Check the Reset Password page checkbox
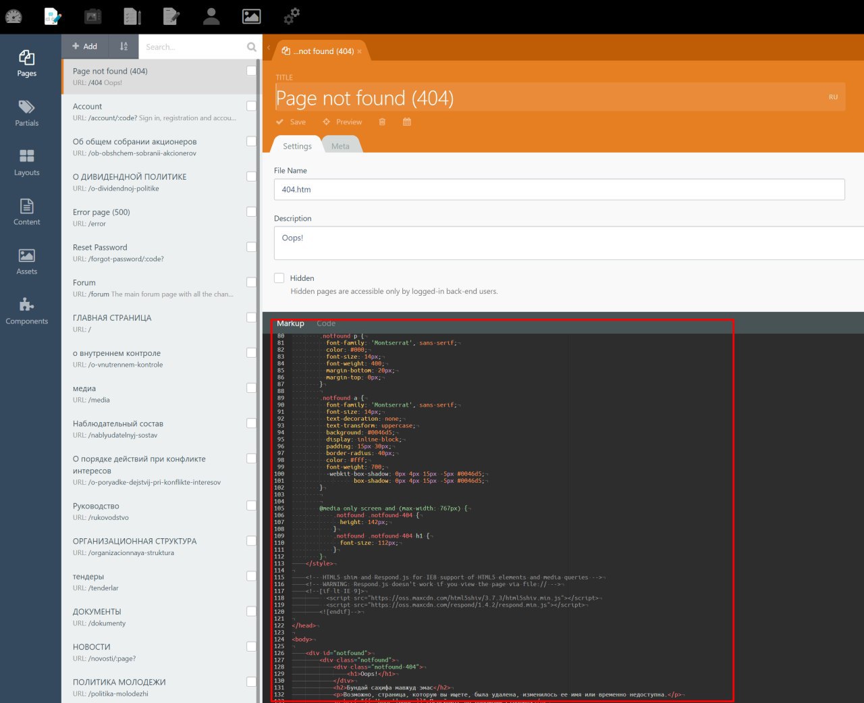The image size is (864, 703). [x=251, y=247]
